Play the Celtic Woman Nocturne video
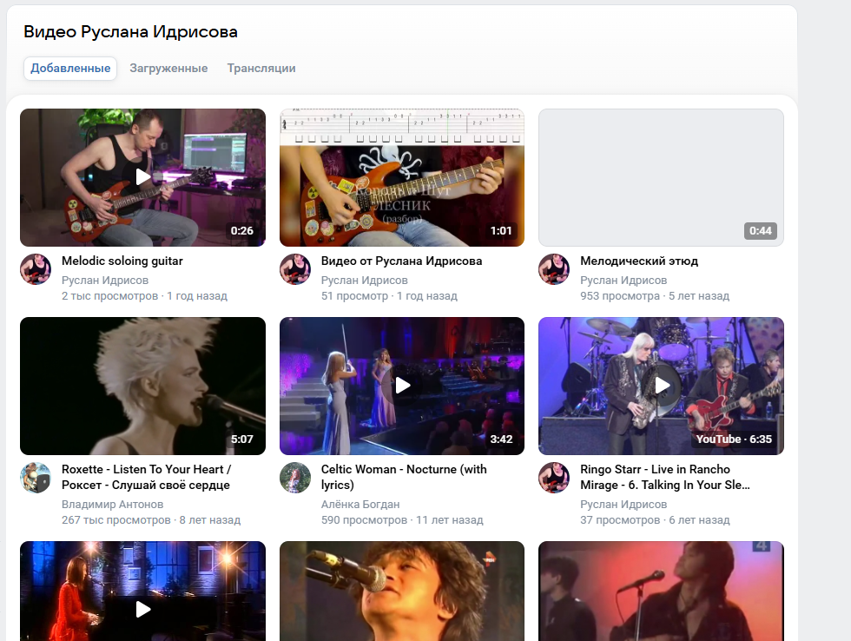The height and width of the screenshot is (641, 851). click(x=401, y=386)
